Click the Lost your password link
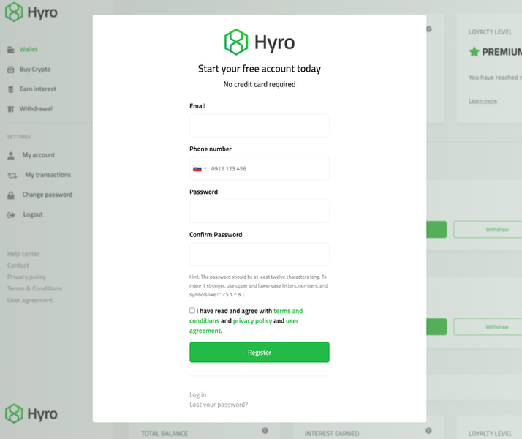The width and height of the screenshot is (522, 439). coord(219,405)
